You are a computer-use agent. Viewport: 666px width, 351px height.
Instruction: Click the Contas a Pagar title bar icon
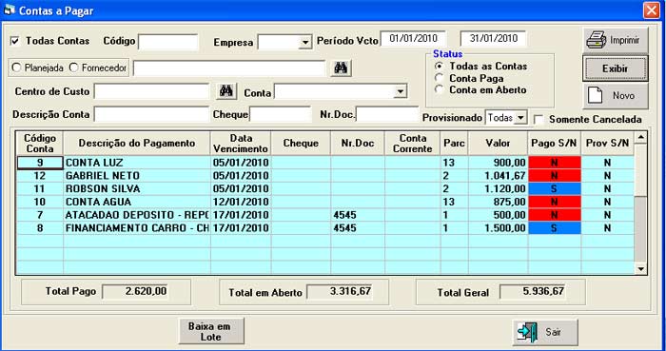pyautogui.click(x=10, y=10)
